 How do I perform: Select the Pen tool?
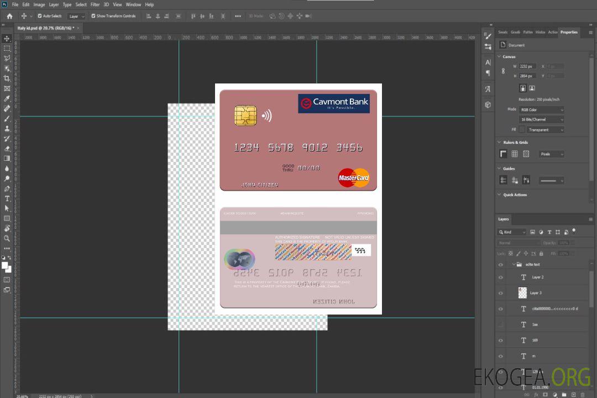(7, 188)
